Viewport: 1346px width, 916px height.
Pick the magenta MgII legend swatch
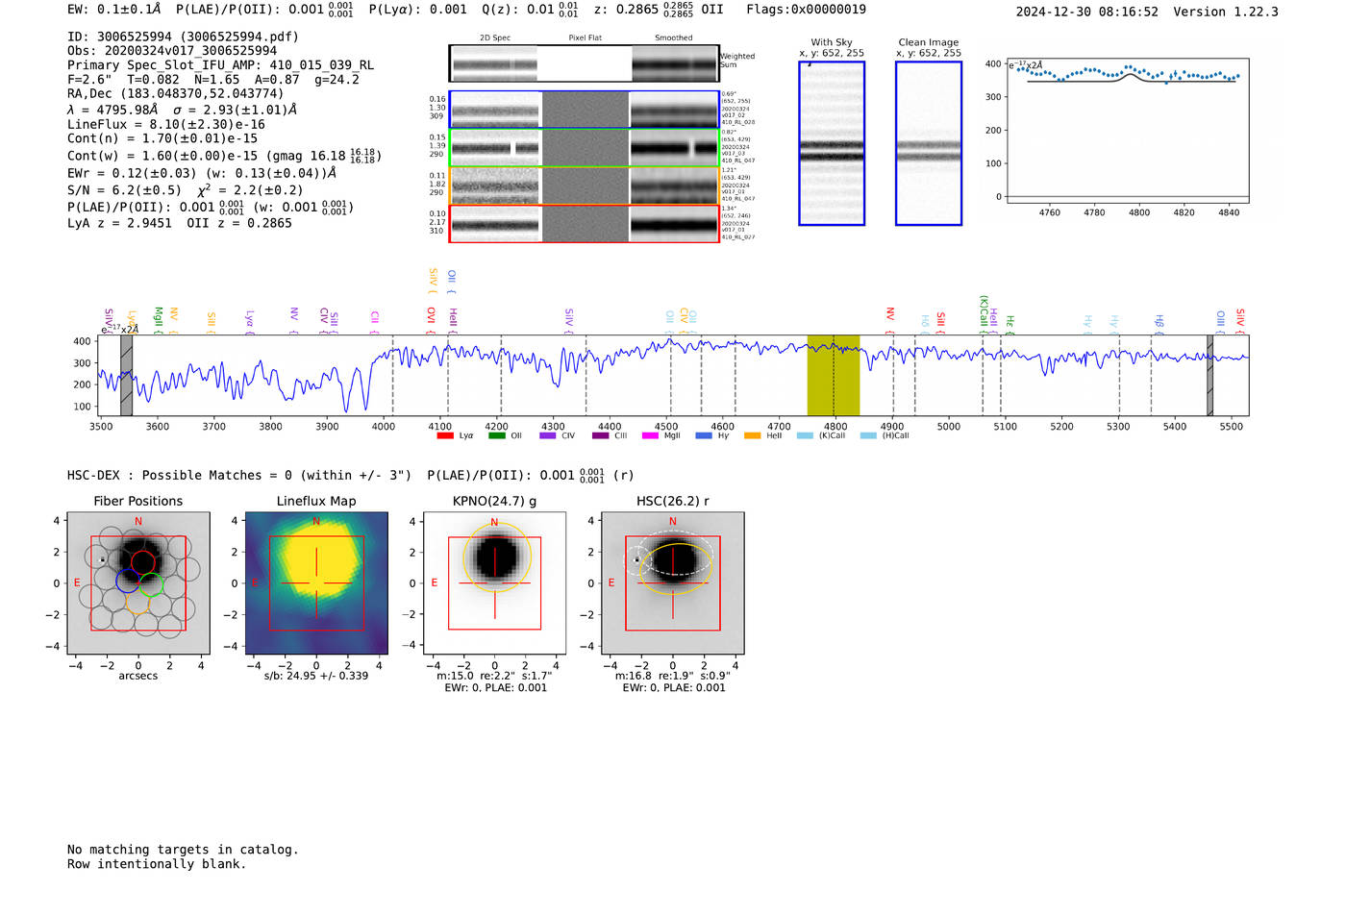651,435
